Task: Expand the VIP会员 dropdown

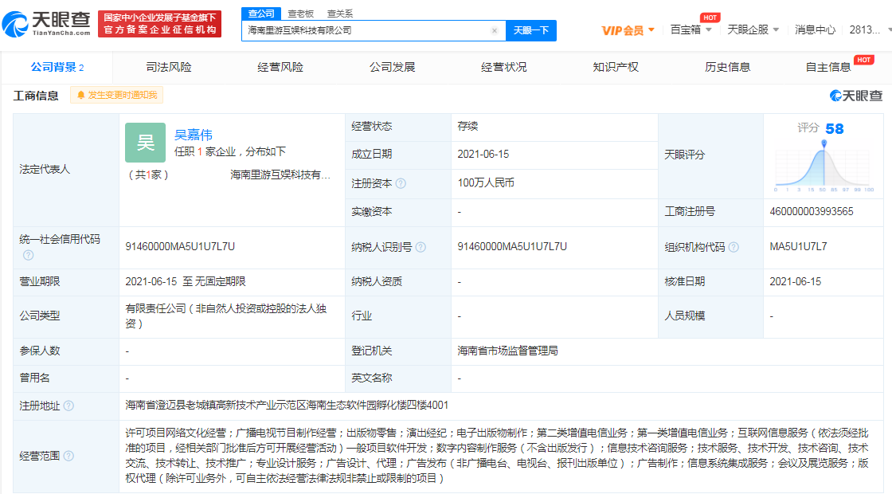Action: (628, 30)
